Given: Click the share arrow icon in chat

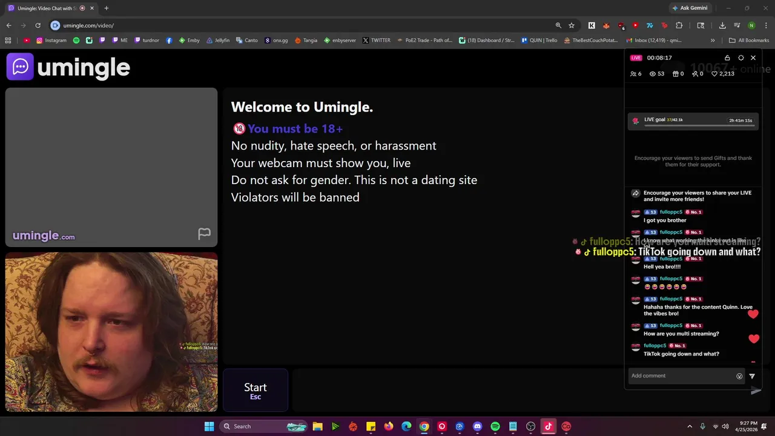Looking at the screenshot, I should click(635, 194).
